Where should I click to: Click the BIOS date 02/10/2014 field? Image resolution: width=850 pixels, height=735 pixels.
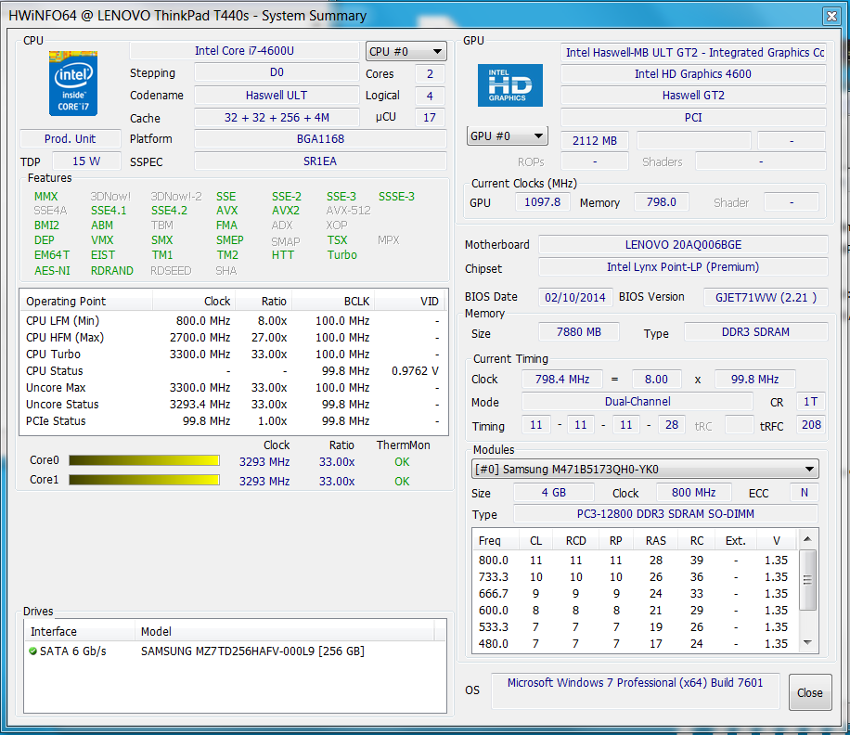pos(575,297)
